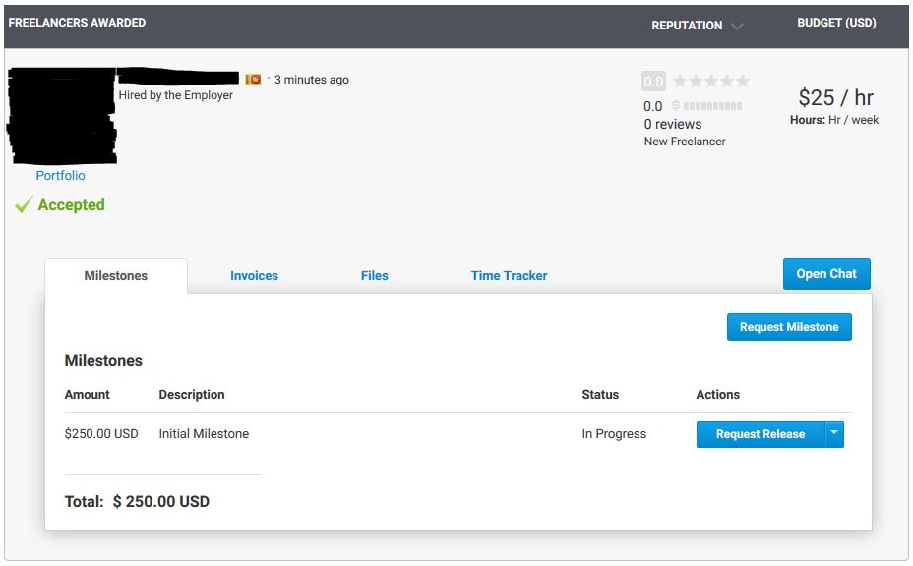
Task: Open the Time Tracker tab
Action: (509, 276)
